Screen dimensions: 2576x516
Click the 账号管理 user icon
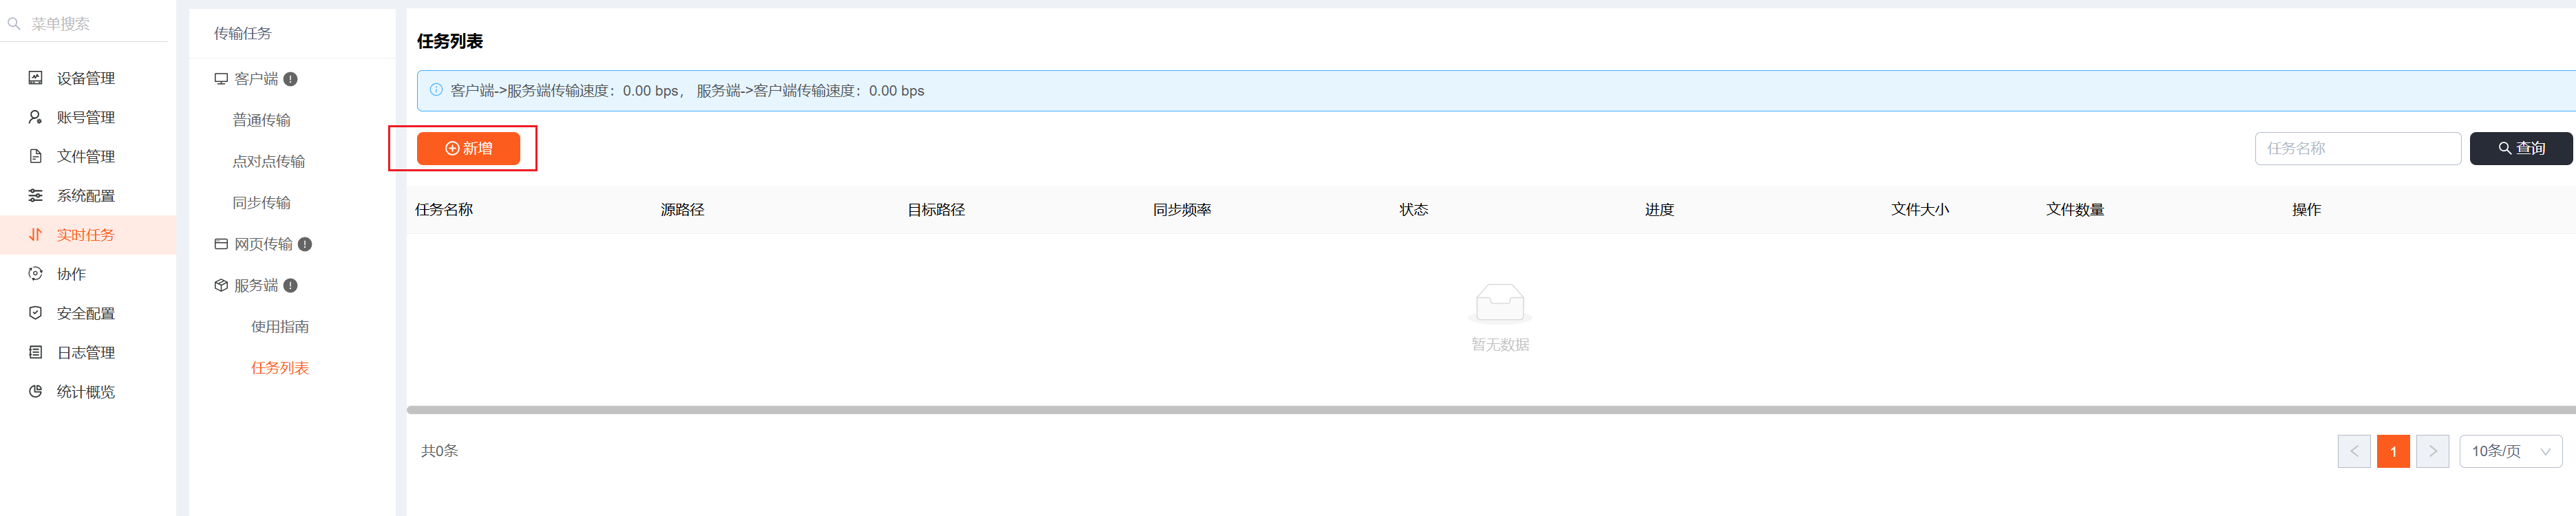pyautogui.click(x=35, y=117)
